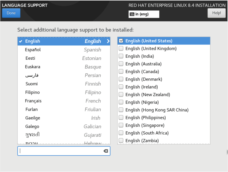Select Suomi (Finnish) in language list
The image size is (228, 172).
click(64, 84)
